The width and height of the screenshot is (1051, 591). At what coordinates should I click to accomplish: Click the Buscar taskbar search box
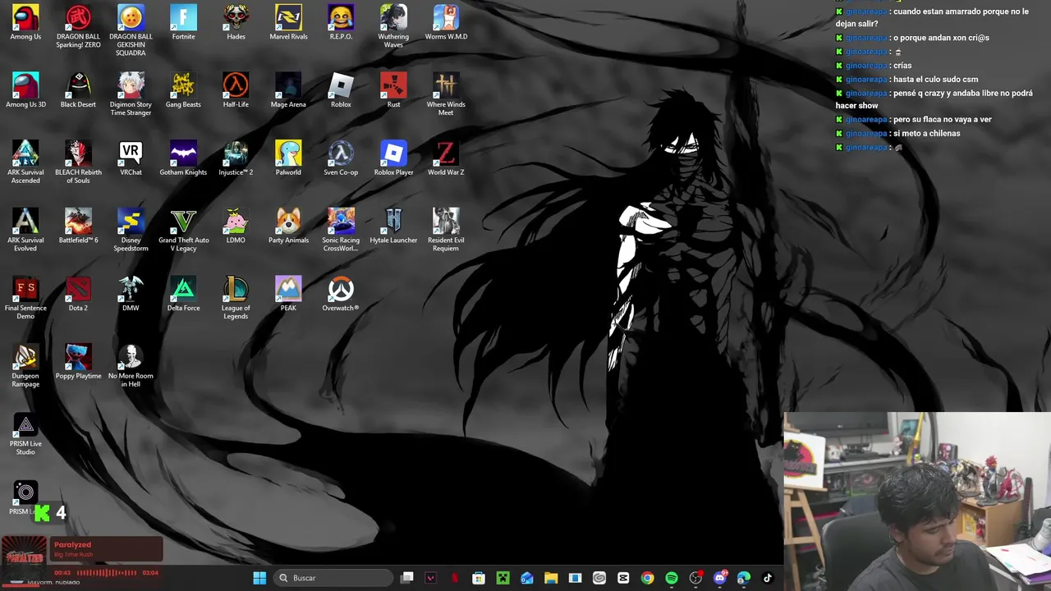click(x=333, y=578)
